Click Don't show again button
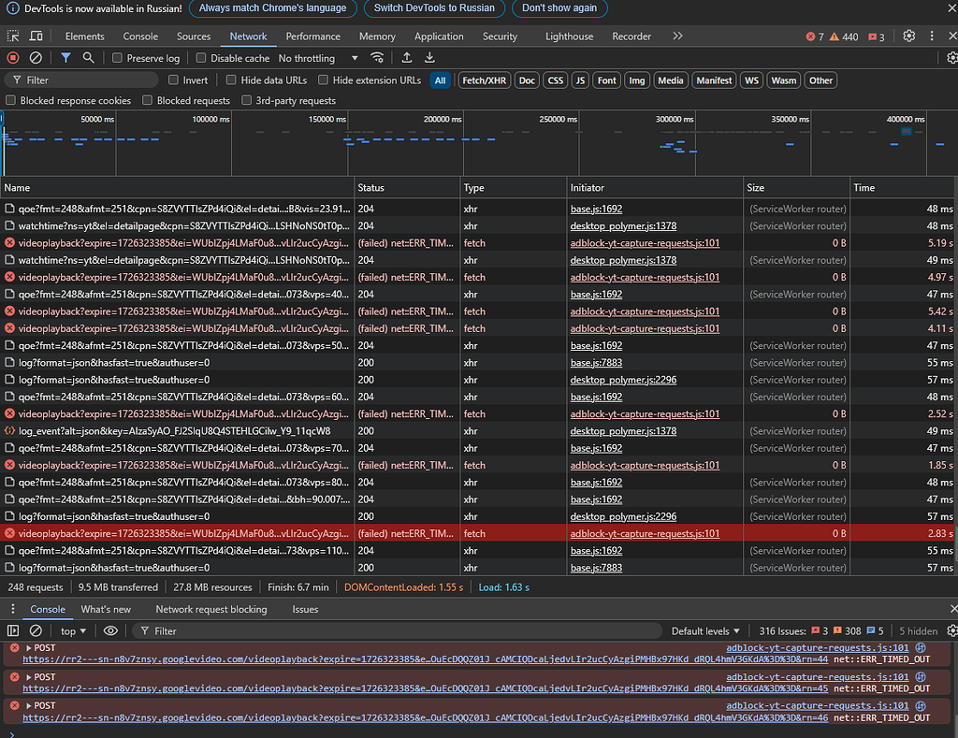This screenshot has width=958, height=738. point(559,7)
